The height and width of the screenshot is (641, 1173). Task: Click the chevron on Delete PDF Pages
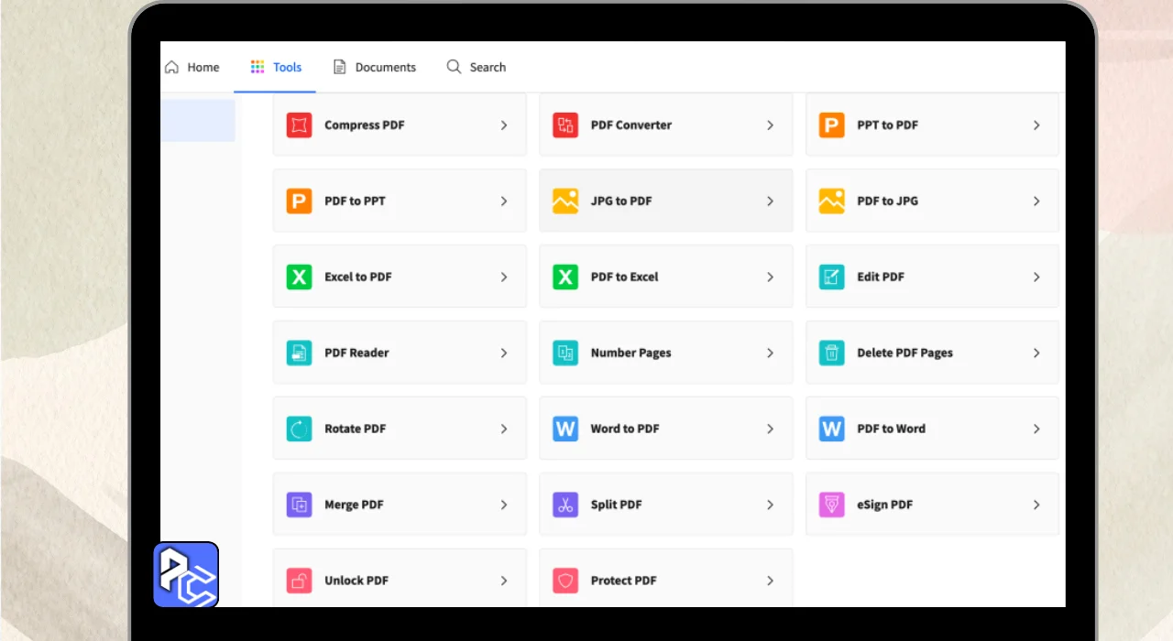1036,353
